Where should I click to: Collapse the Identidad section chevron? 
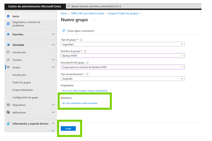click(x=53, y=45)
